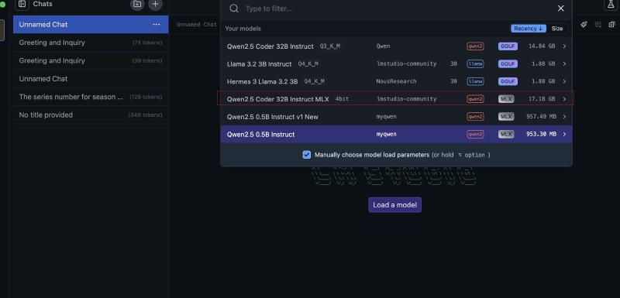Click the lmstudio-community publisher on Llama 3.2 row
The height and width of the screenshot is (298, 620).
coord(406,64)
